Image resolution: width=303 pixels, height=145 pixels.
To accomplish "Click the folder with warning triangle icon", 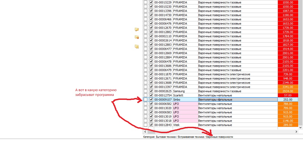I will [x=137, y=46].
